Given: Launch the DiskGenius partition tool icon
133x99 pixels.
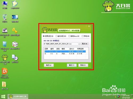Looking at the screenshot, I should point(5,73).
